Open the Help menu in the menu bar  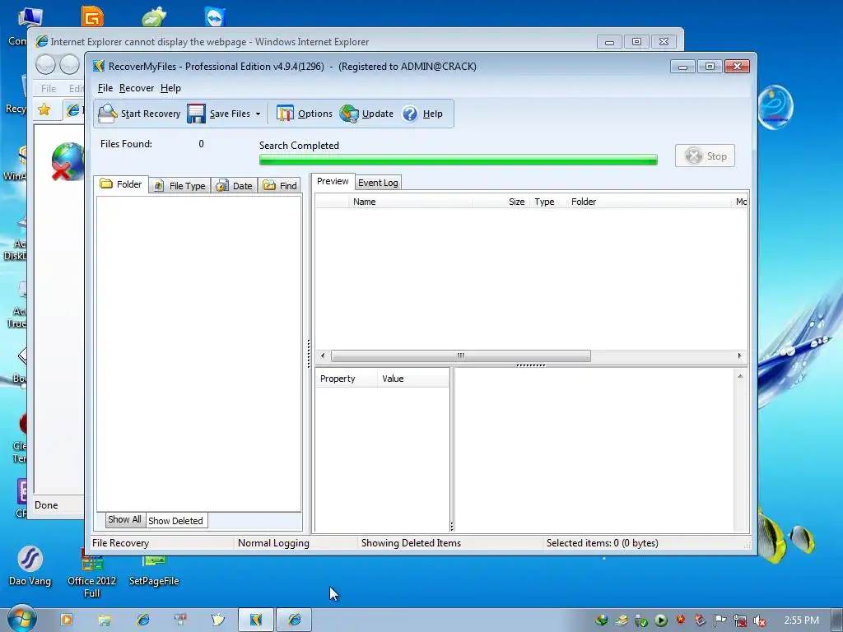click(170, 88)
